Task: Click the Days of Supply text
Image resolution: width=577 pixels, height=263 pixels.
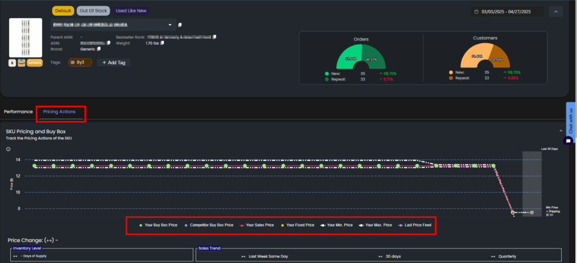Action: click(33, 256)
